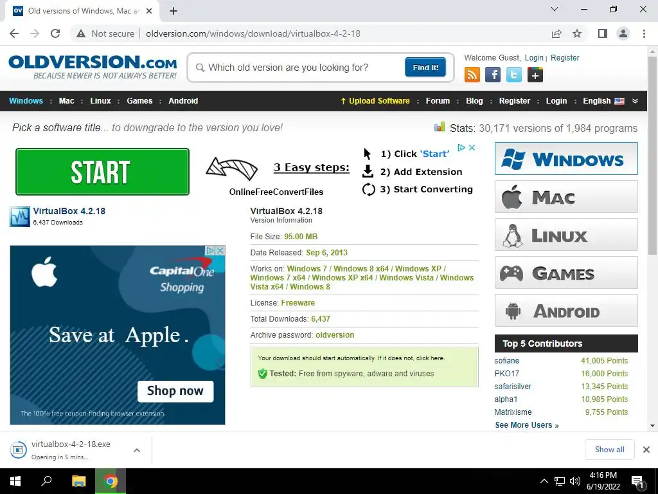Screen dimensions: 658x494
Task: Click the 'click here' download link
Action: [x=430, y=358]
